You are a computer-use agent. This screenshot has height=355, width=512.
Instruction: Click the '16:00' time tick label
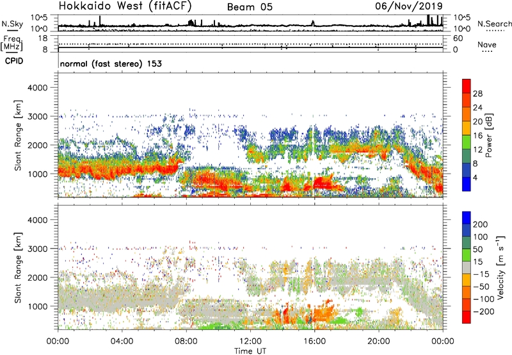314,342
